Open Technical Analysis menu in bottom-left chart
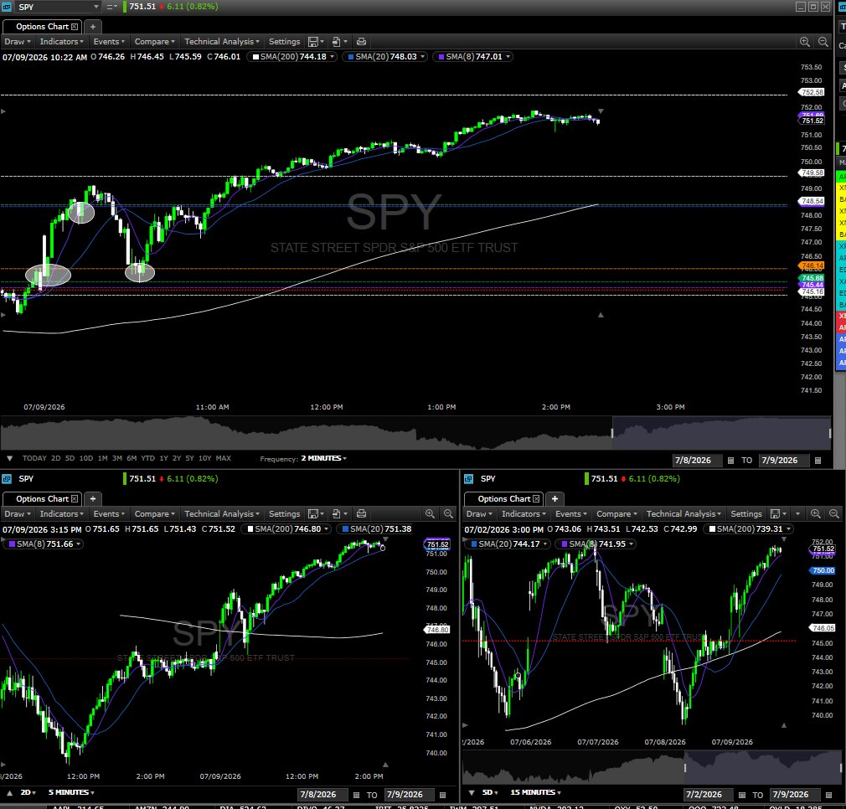The image size is (846, 809). click(222, 514)
